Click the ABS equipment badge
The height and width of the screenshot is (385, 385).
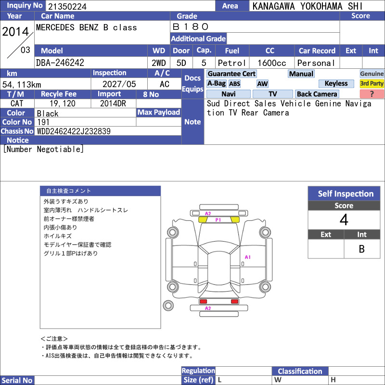coord(234,84)
